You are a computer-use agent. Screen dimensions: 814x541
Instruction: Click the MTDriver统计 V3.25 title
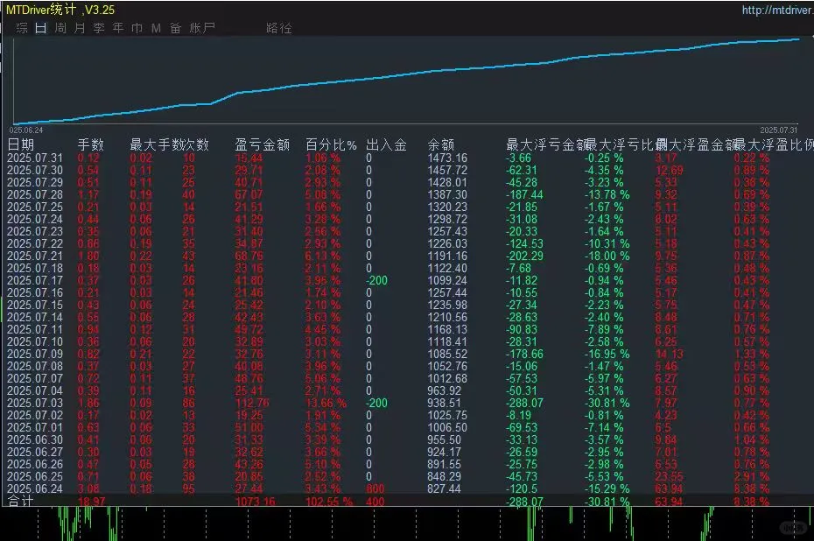[61, 8]
